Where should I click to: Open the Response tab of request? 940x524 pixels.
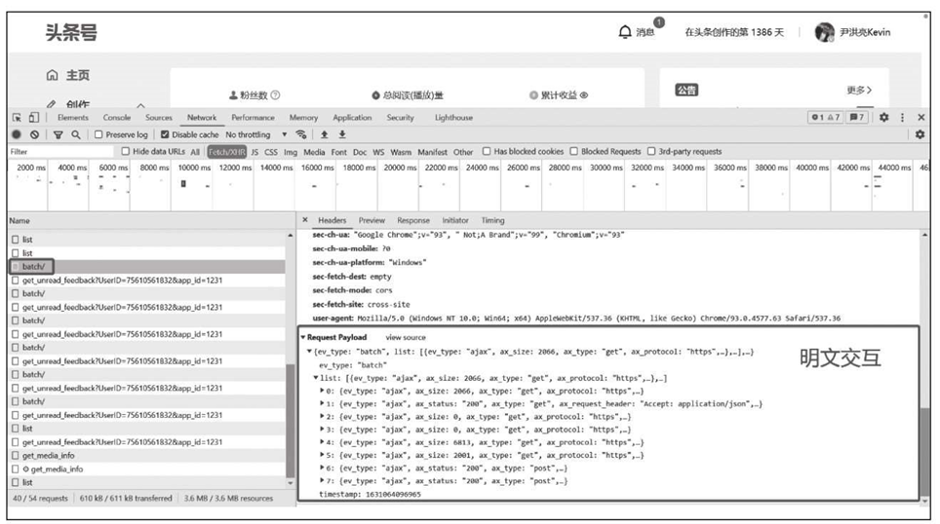pyautogui.click(x=412, y=221)
